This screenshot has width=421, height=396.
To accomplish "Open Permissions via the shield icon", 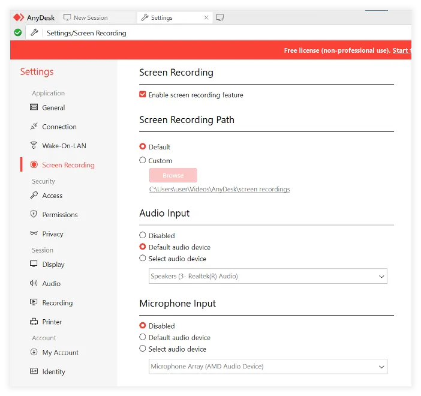I will coord(34,215).
